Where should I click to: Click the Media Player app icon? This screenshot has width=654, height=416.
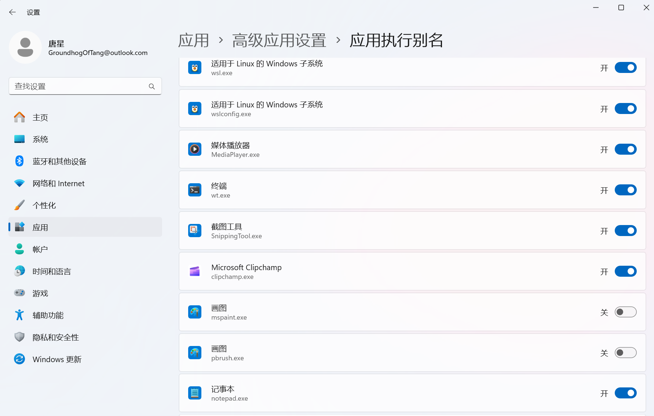coord(195,149)
